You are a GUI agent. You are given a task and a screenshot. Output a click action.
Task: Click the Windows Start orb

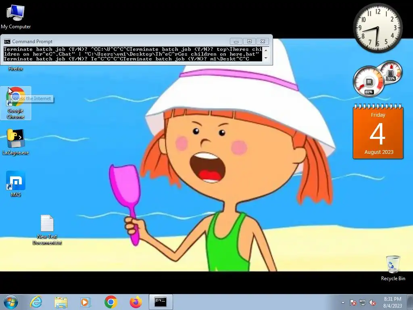[x=11, y=302]
